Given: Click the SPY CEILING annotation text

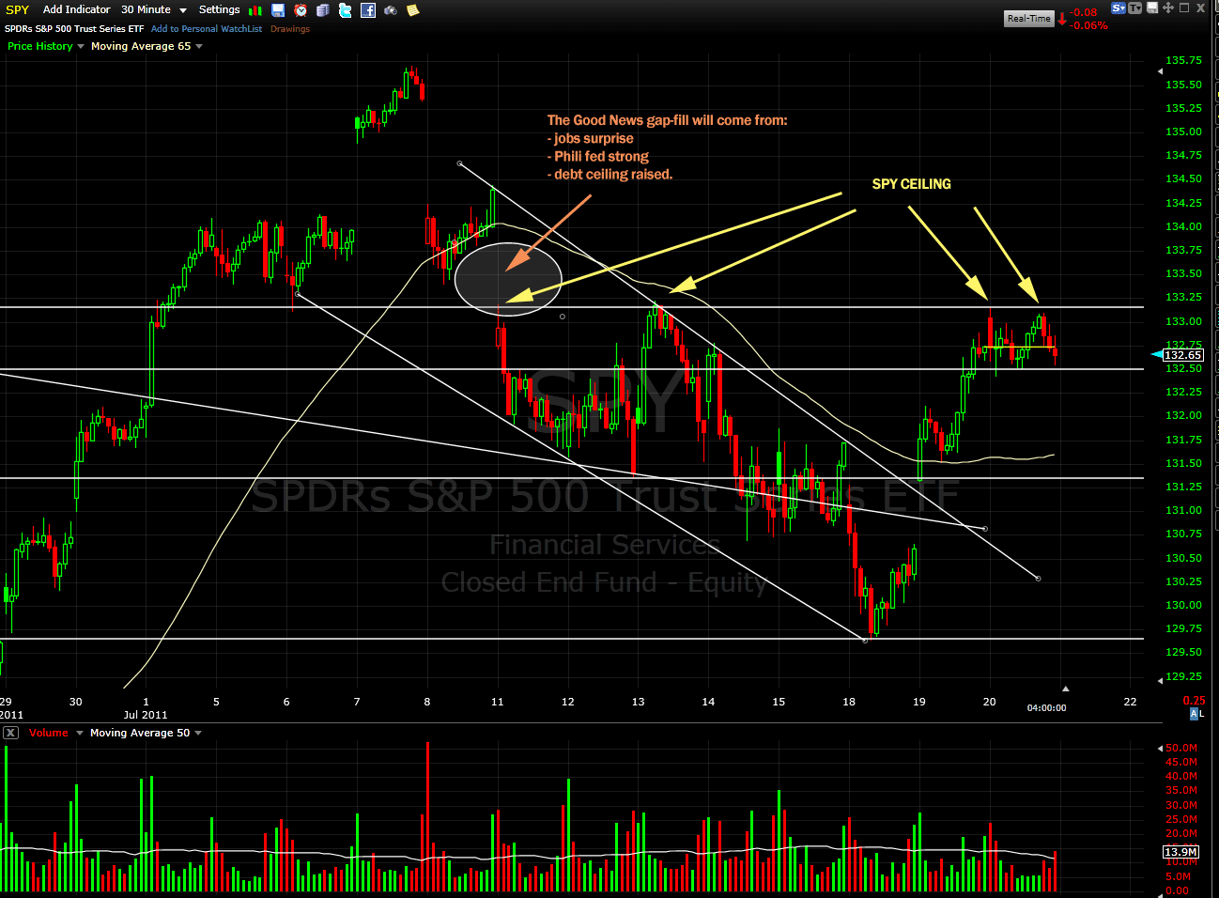Looking at the screenshot, I should tap(912, 184).
